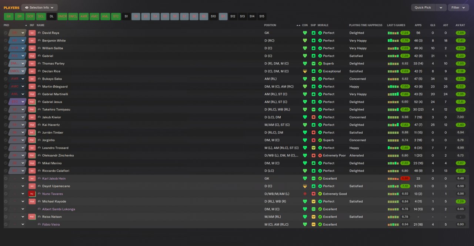
Task: Open Martin Ødegaard's player name link
Action: click(x=55, y=86)
